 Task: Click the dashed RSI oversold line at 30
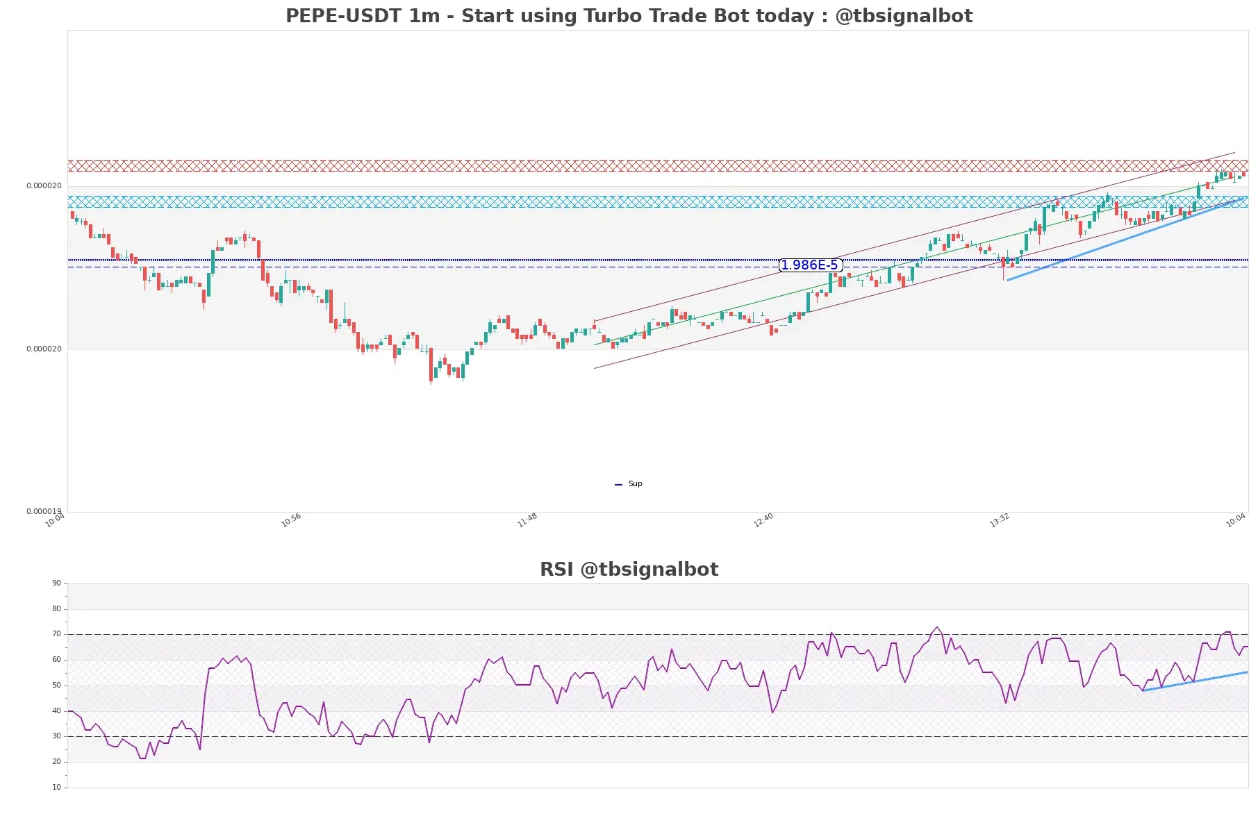pyautogui.click(x=658, y=736)
